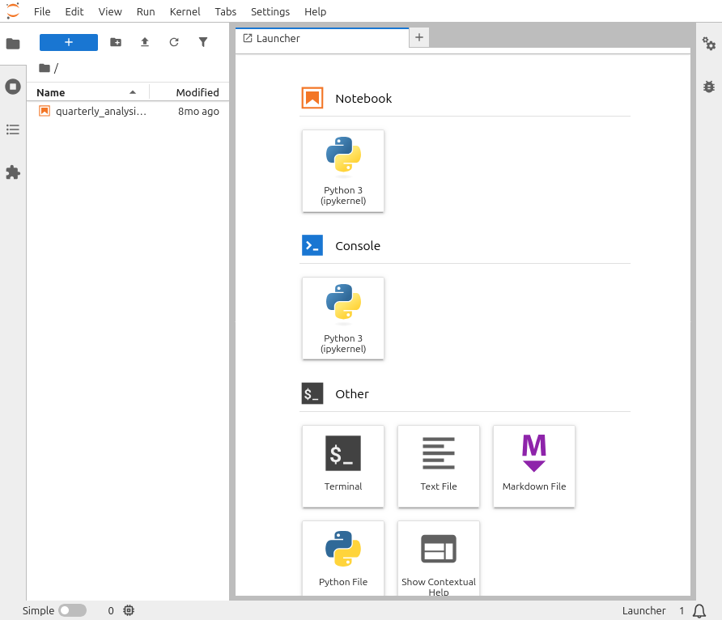Open the Kernel menu
722x620 pixels.
coord(185,11)
